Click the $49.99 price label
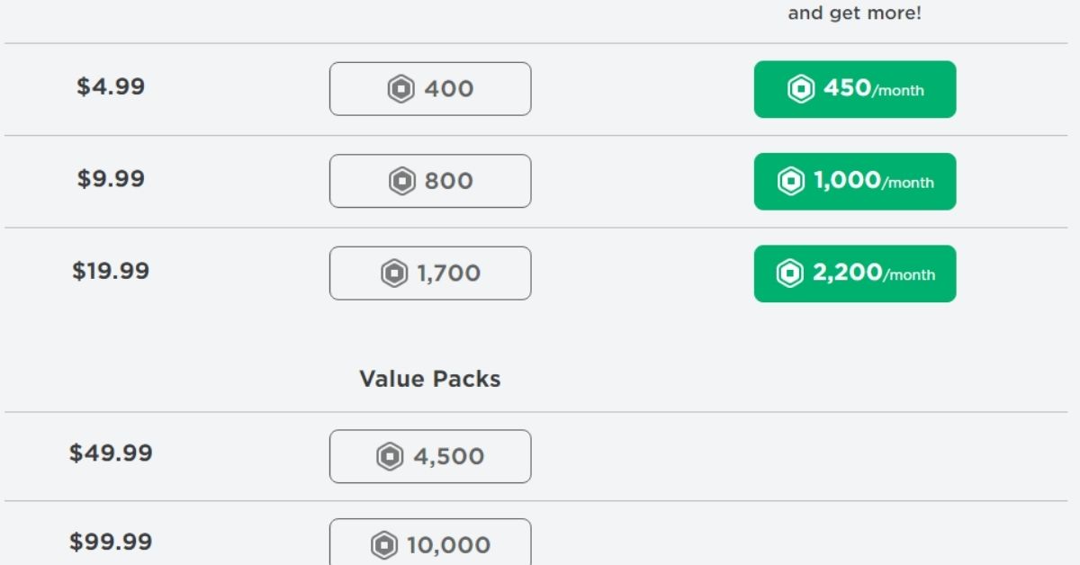The image size is (1080, 565). tap(111, 453)
